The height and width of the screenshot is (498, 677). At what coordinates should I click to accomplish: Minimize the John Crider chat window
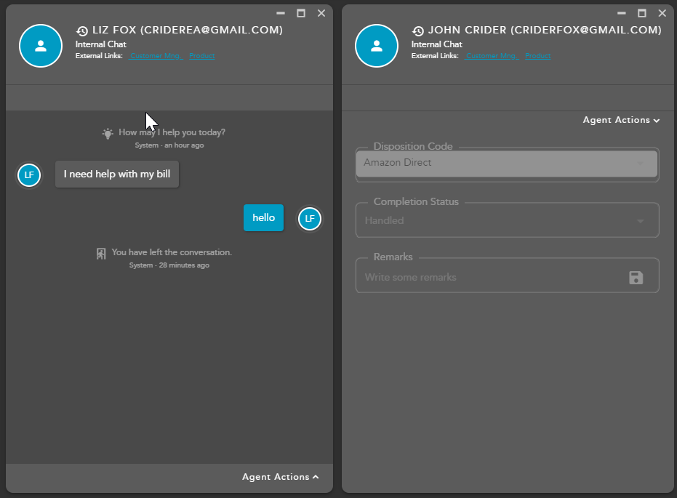tap(621, 13)
